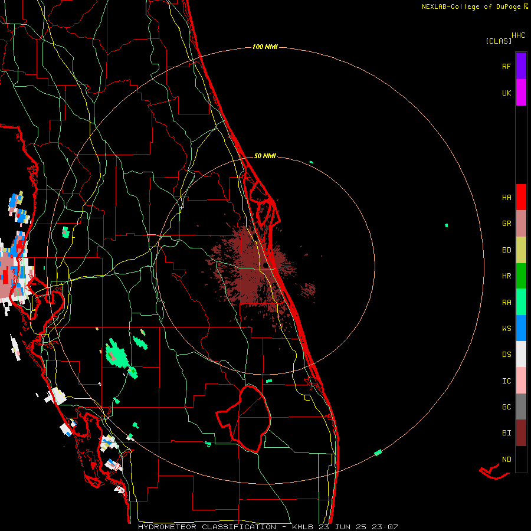531x531 pixels.
Task: Click the HR dark green legend swatch
Action: click(x=521, y=276)
